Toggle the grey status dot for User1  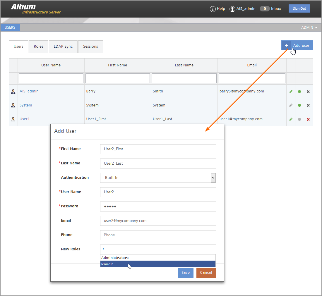coord(299,119)
